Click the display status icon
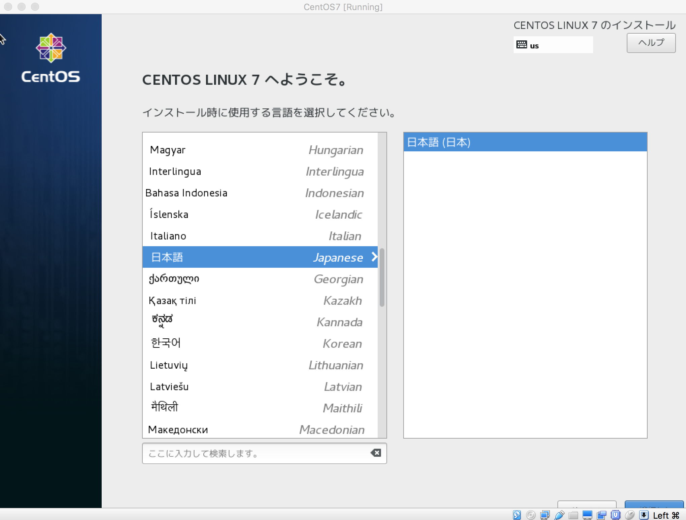686x520 pixels. (x=587, y=515)
